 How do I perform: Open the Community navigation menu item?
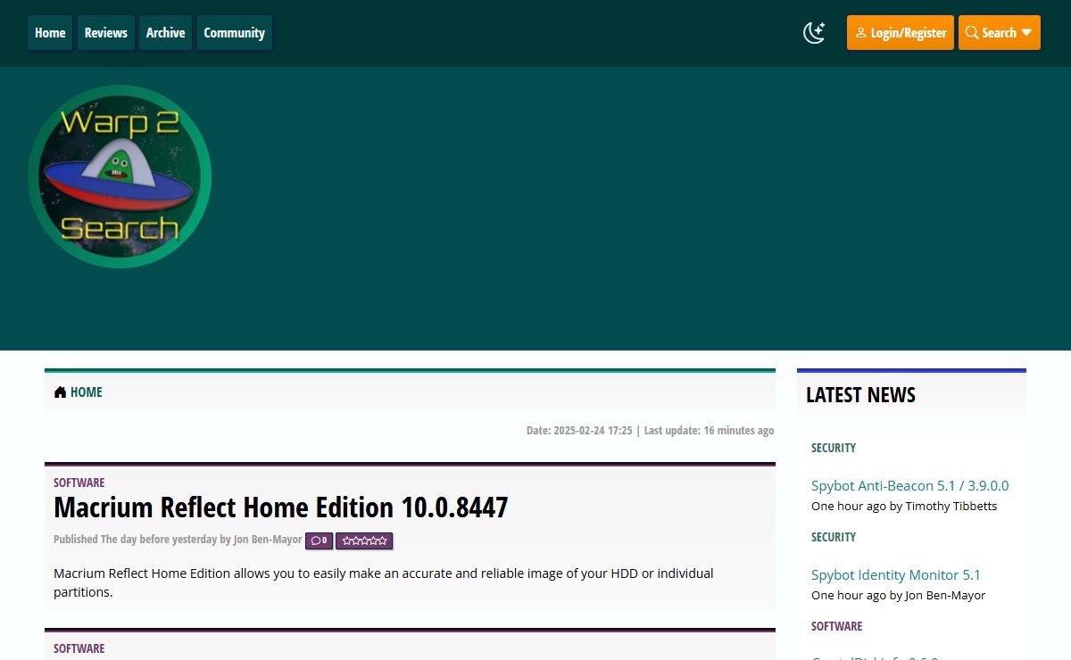[235, 33]
